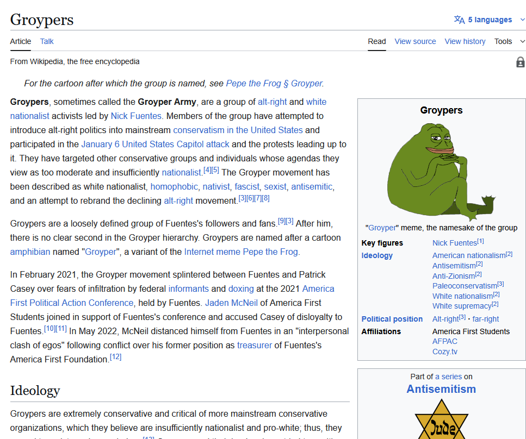Click the sexist link
Image resolution: width=526 pixels, height=439 pixels.
point(275,187)
